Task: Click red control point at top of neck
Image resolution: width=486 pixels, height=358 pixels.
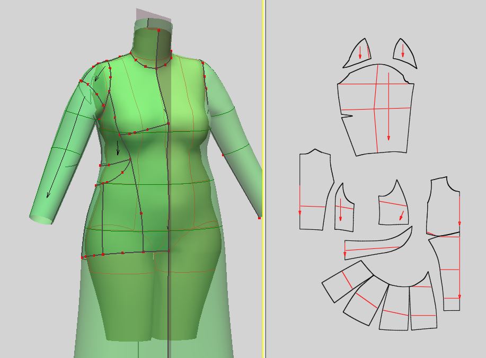Action: pos(158,30)
